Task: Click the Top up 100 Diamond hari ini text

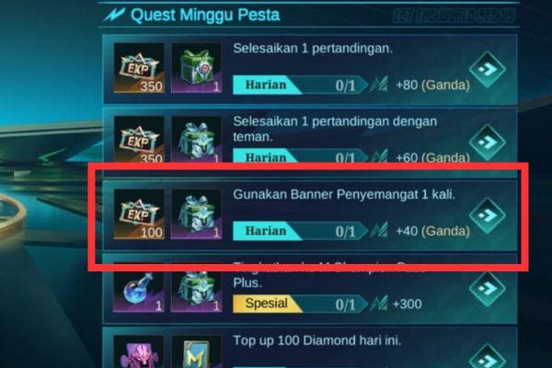Action: (316, 340)
